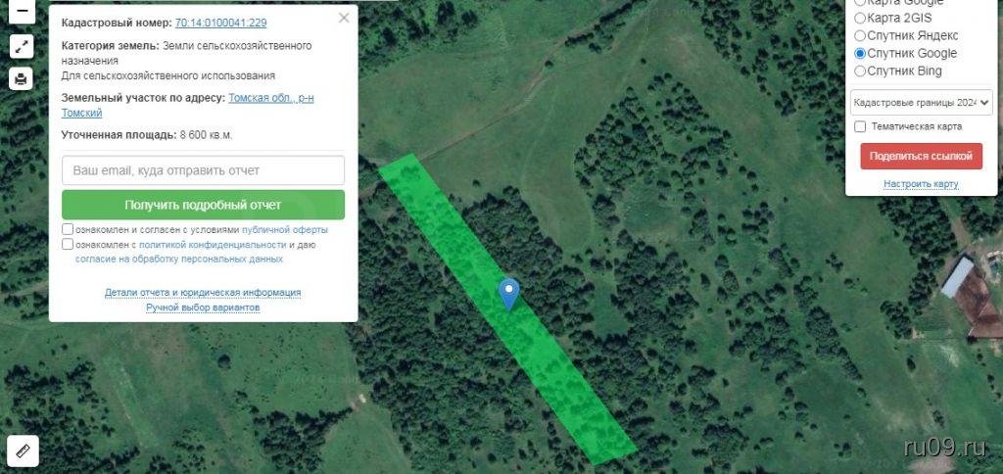The image size is (1003, 474).
Task: Select the Спутник Bing radio option
Action: [x=860, y=71]
